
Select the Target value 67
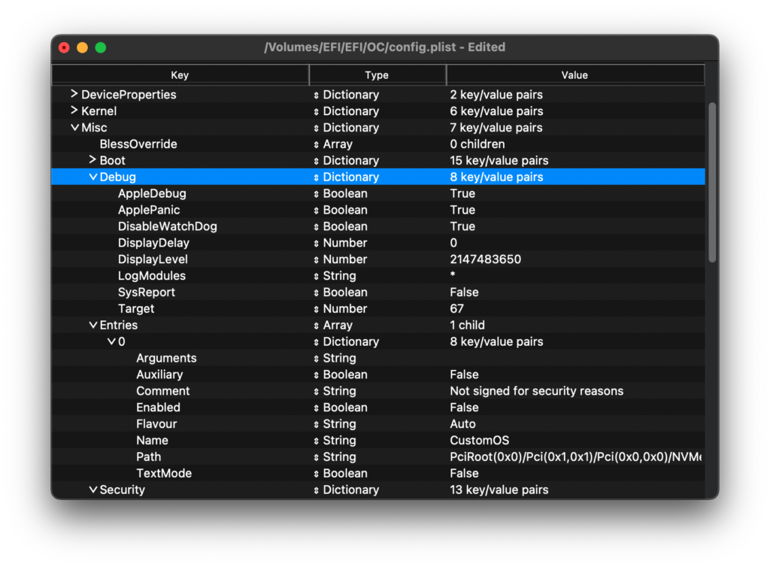456,309
